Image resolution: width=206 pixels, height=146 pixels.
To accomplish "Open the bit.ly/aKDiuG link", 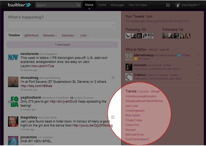I will click(x=64, y=101).
